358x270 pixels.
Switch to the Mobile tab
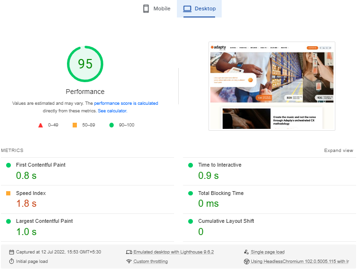point(156,8)
